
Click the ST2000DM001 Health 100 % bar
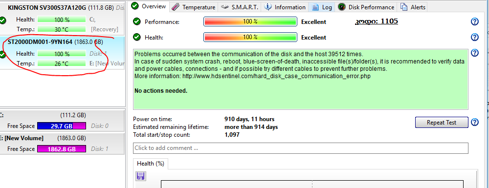(x=62, y=54)
